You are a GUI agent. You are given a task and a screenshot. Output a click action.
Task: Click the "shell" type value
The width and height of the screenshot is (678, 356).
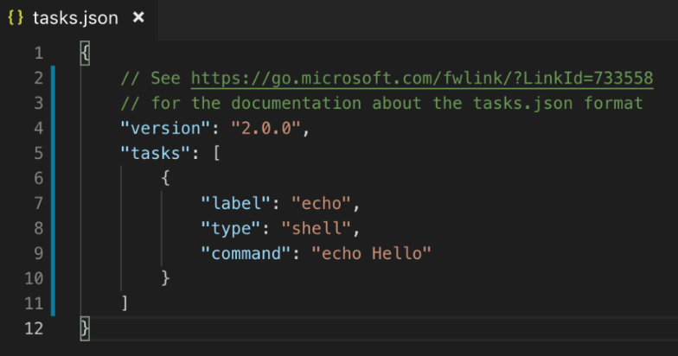[320, 229]
